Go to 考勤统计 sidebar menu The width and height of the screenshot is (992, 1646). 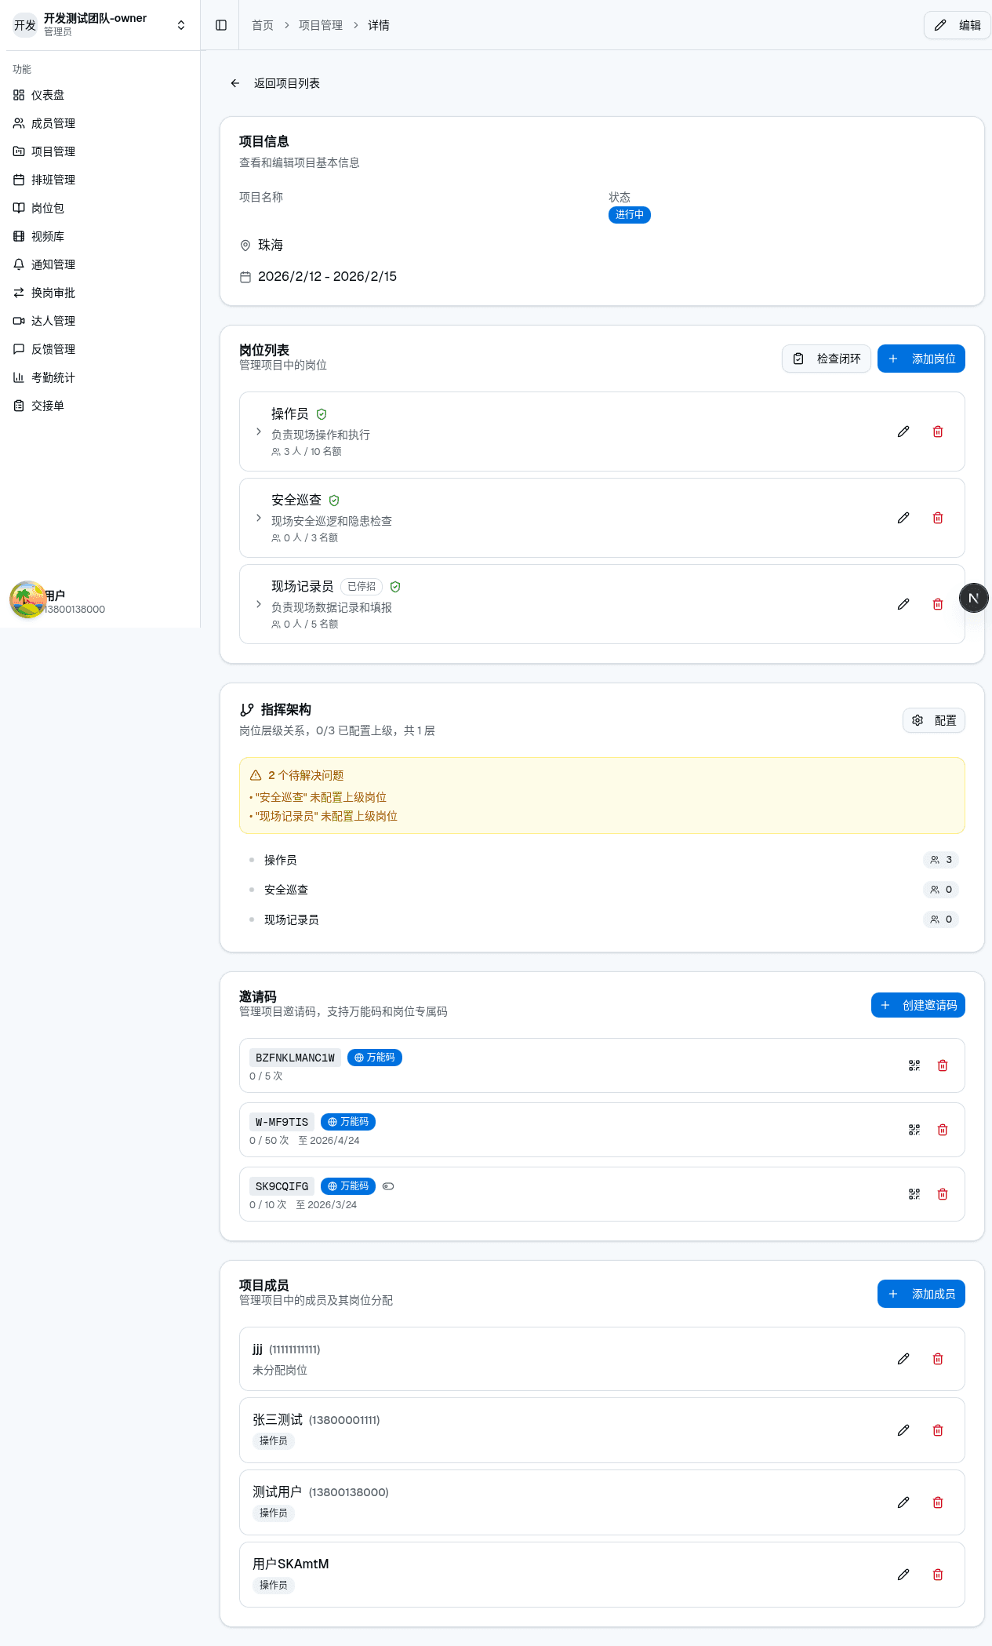tap(53, 377)
